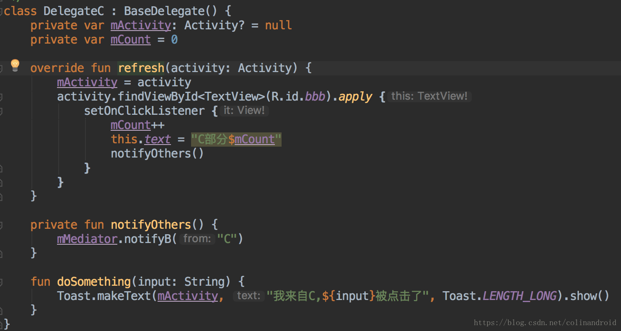Click makeText in the Toast call
The height and width of the screenshot is (331, 621).
pyautogui.click(x=124, y=296)
